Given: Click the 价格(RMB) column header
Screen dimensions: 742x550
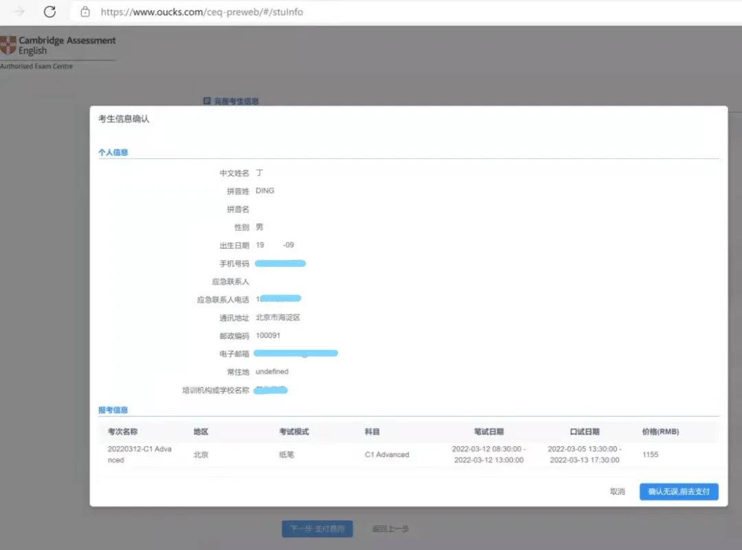Looking at the screenshot, I should [x=661, y=432].
